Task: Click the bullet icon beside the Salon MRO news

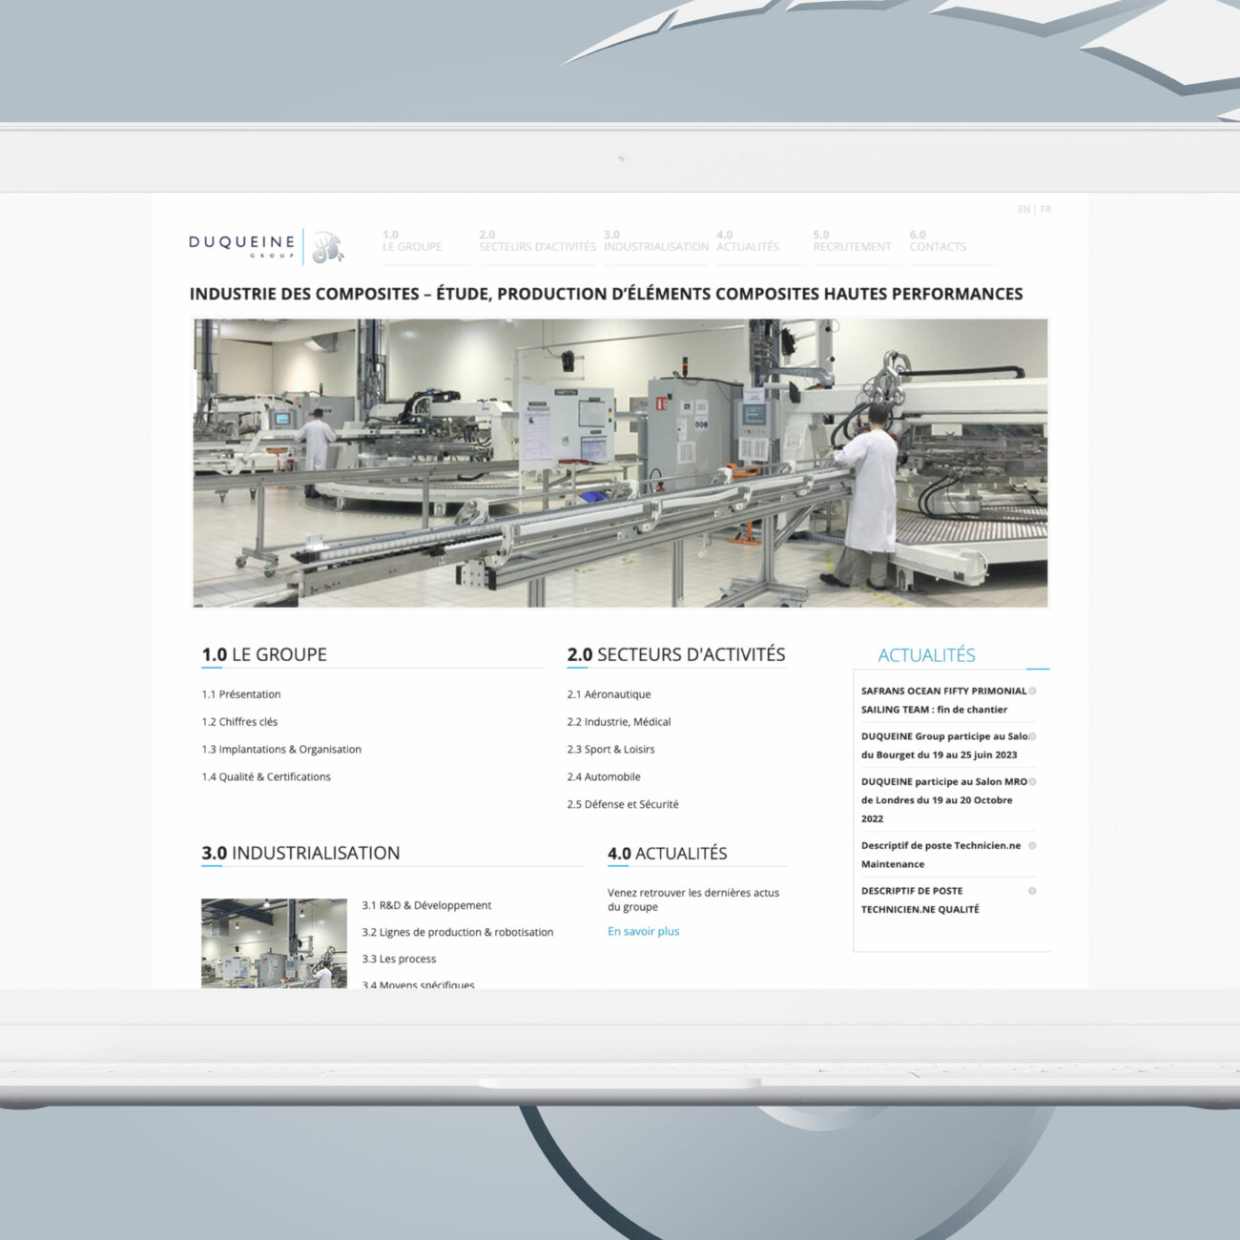Action: click(x=1032, y=781)
